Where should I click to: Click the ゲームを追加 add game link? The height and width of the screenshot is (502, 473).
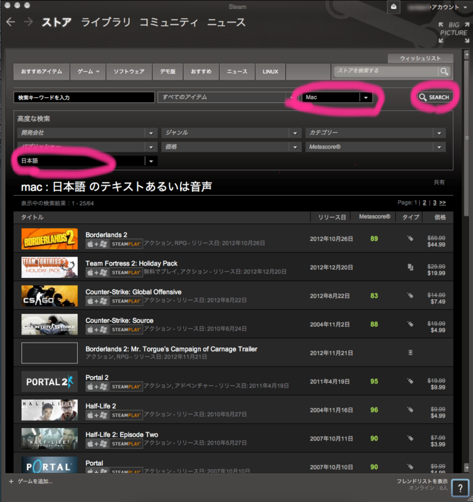(35, 481)
